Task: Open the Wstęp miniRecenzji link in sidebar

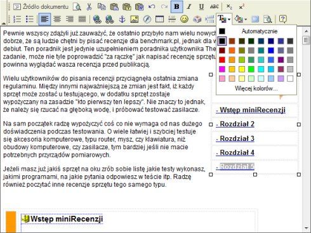Action: pos(251,110)
